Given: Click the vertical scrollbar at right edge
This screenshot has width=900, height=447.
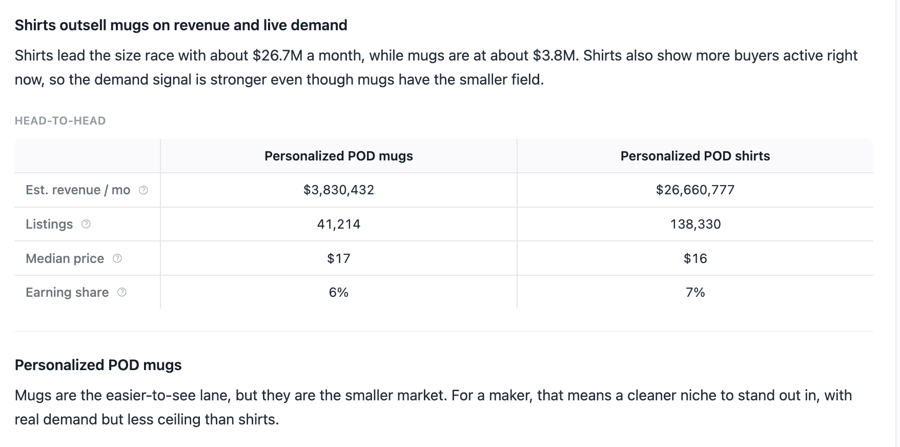Looking at the screenshot, I should pyautogui.click(x=897, y=223).
